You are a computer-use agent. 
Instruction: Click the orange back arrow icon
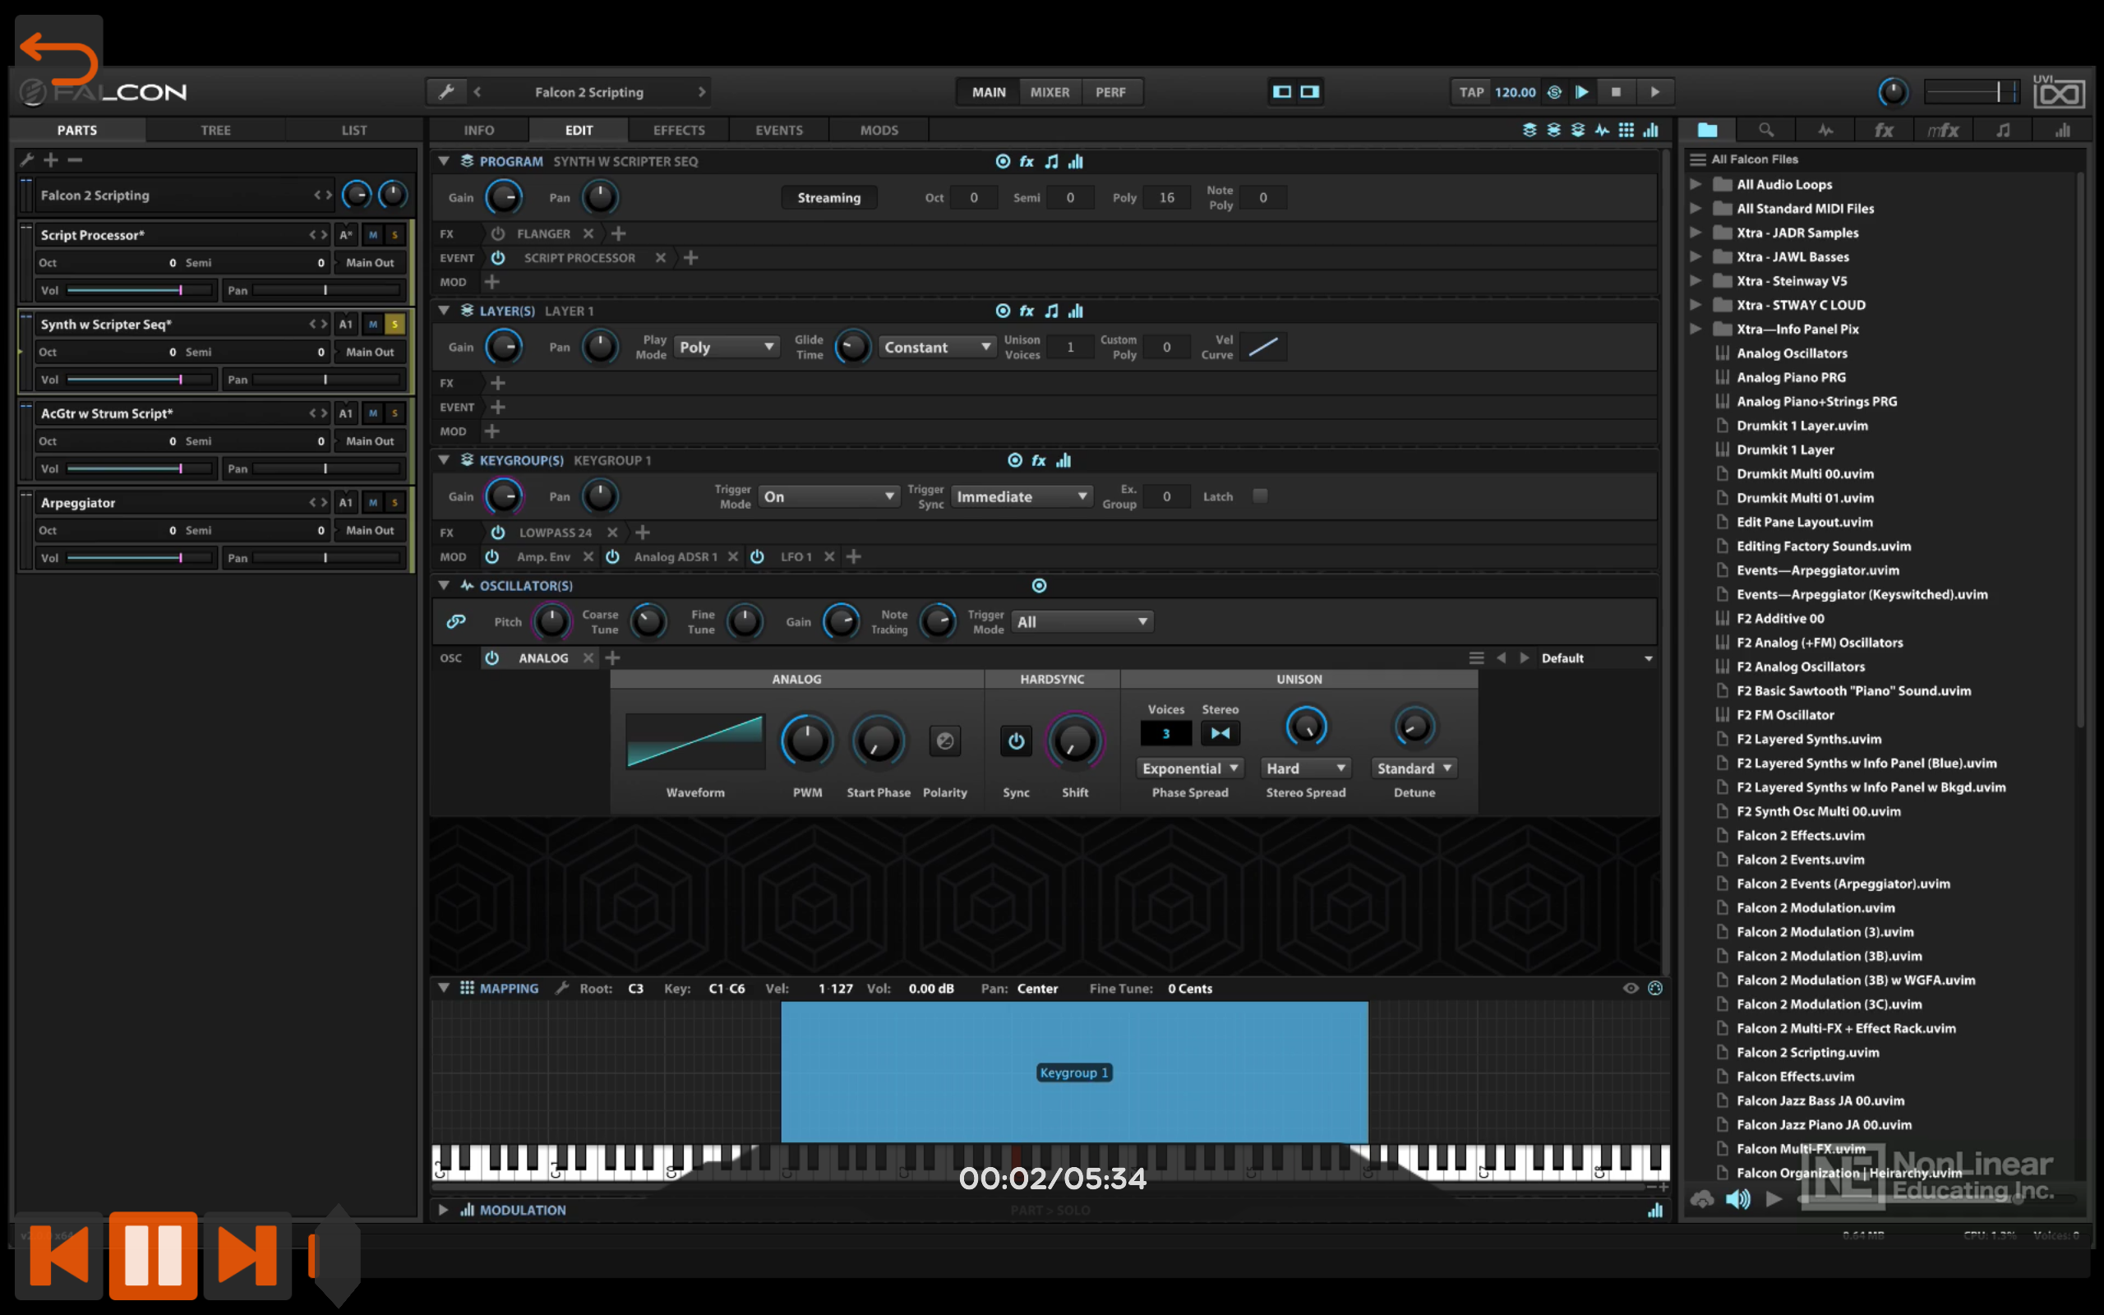pos(59,58)
